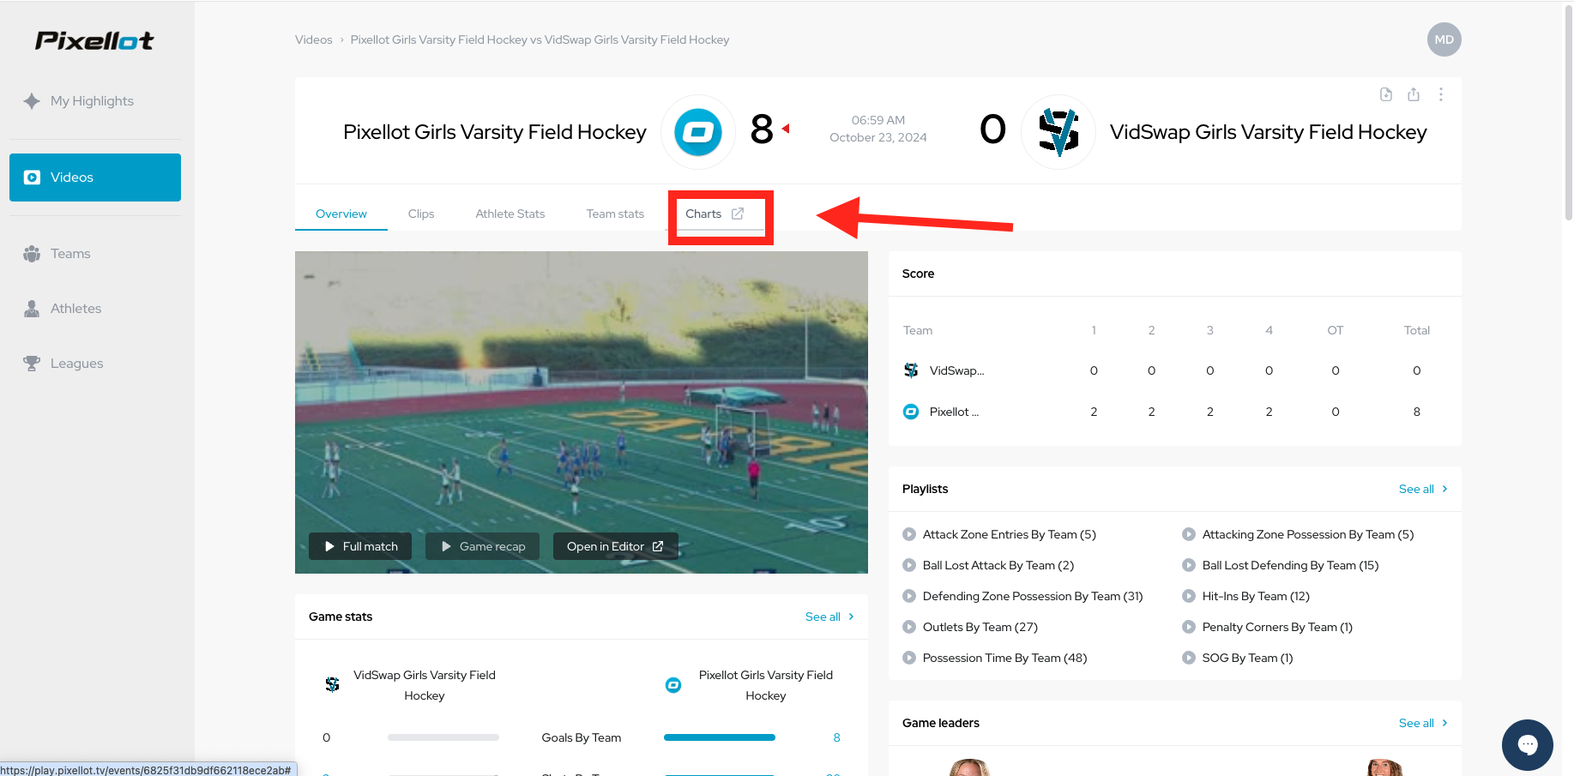The height and width of the screenshot is (776, 1574).
Task: Open the chat support bubble
Action: (1527, 744)
